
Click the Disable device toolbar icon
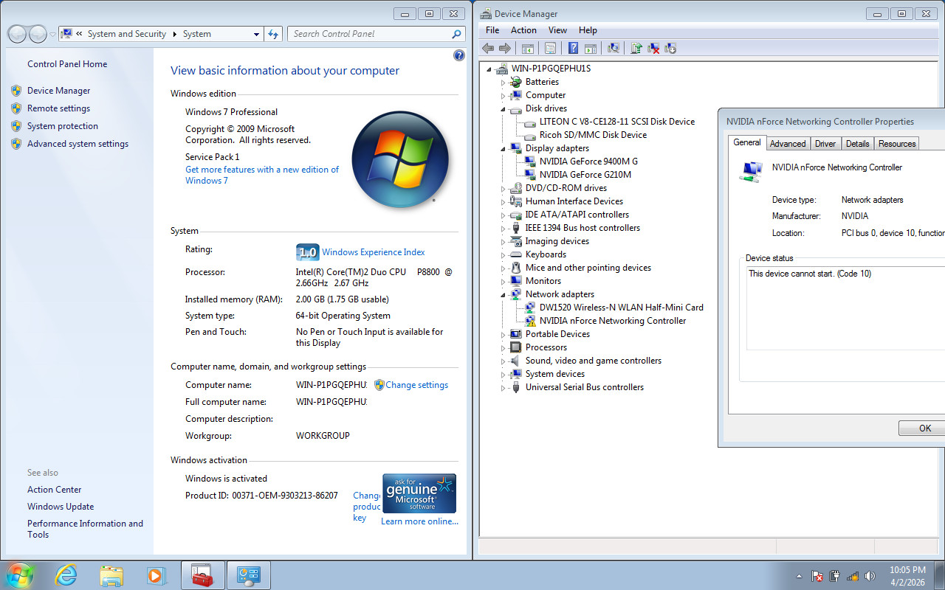(x=670, y=48)
